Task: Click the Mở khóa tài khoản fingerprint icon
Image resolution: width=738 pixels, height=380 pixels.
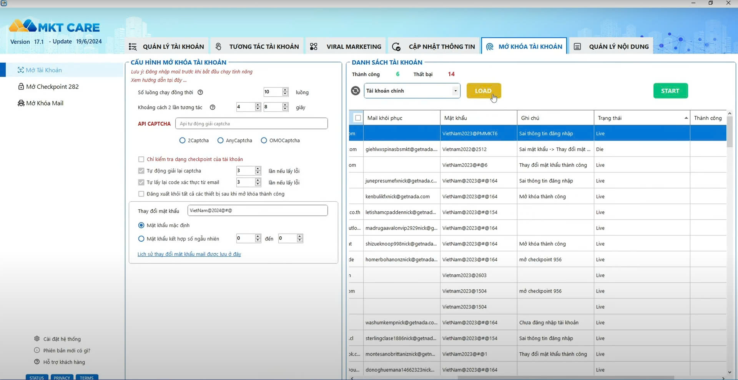Action: point(490,47)
